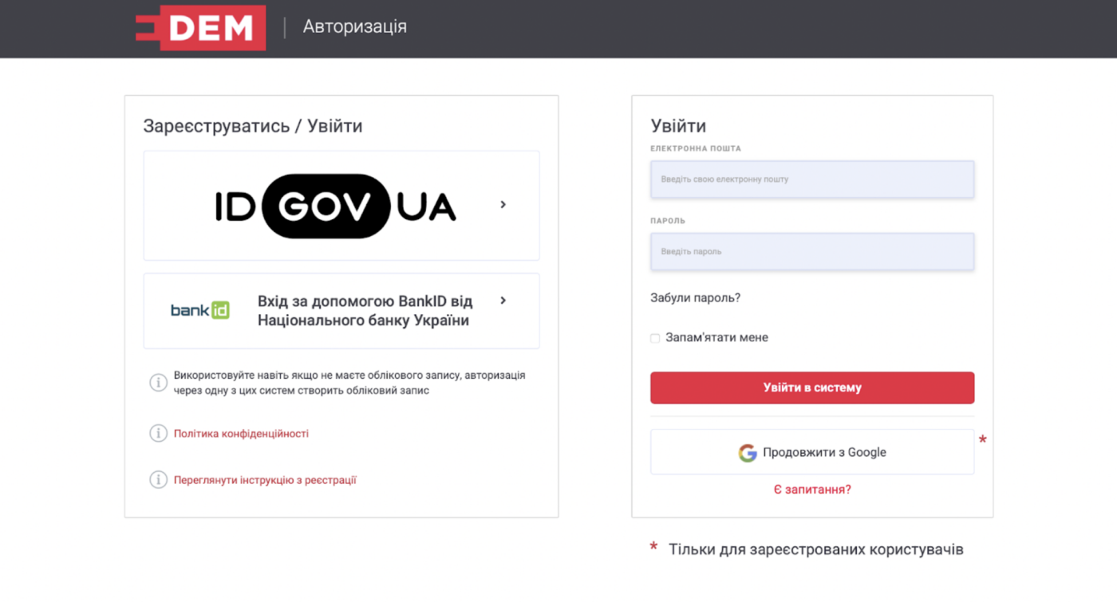Continue with the Продовжити з Google button
The width and height of the screenshot is (1117, 602).
tap(812, 452)
